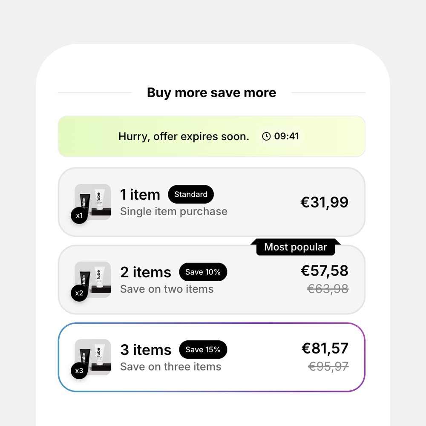The image size is (426, 426).
Task: Click the €57,58 discounted price
Action: point(324,271)
